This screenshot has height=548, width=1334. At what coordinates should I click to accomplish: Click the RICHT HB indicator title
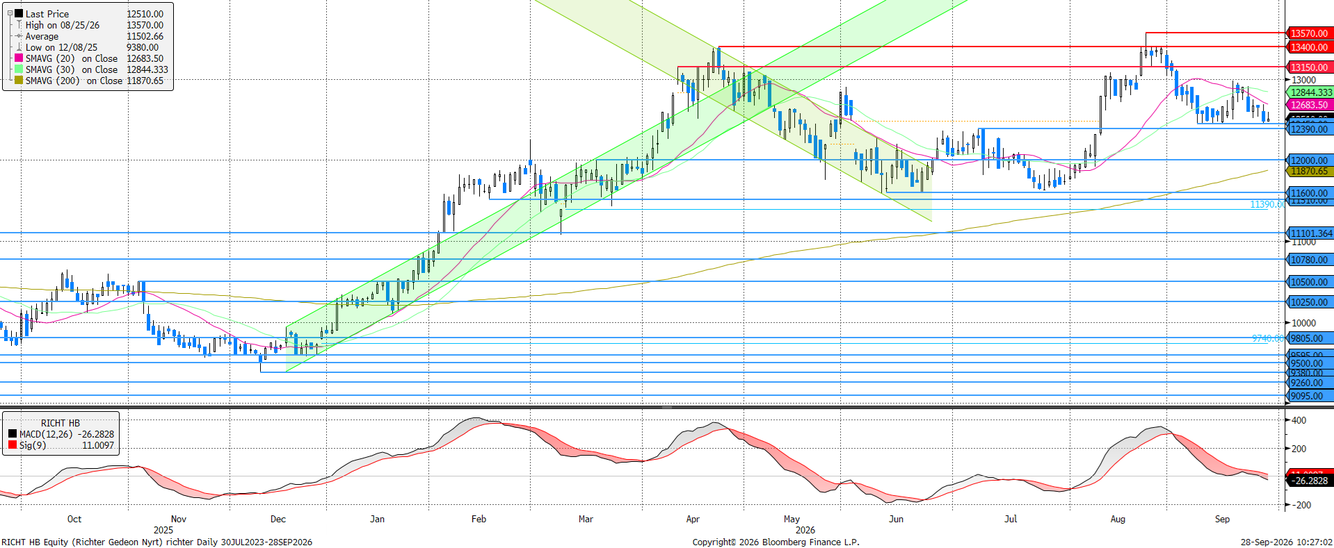pyautogui.click(x=61, y=423)
